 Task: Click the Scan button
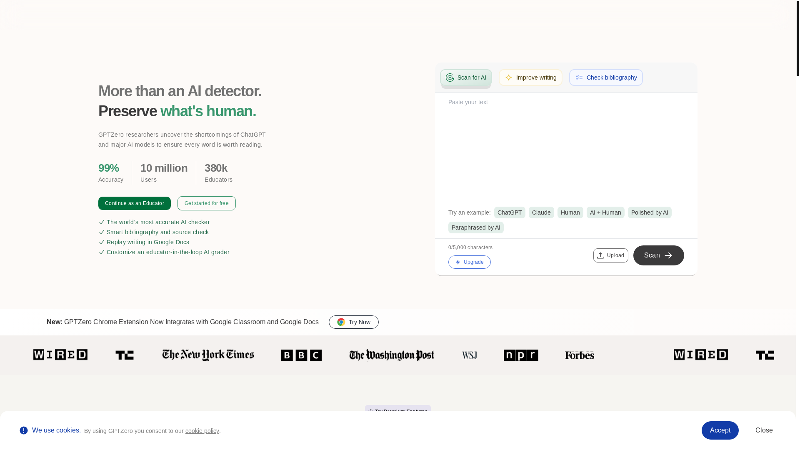(x=659, y=255)
